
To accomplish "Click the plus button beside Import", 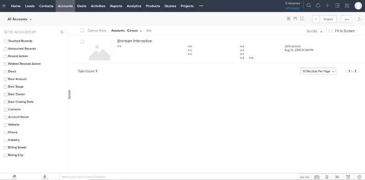I will click(316, 19).
